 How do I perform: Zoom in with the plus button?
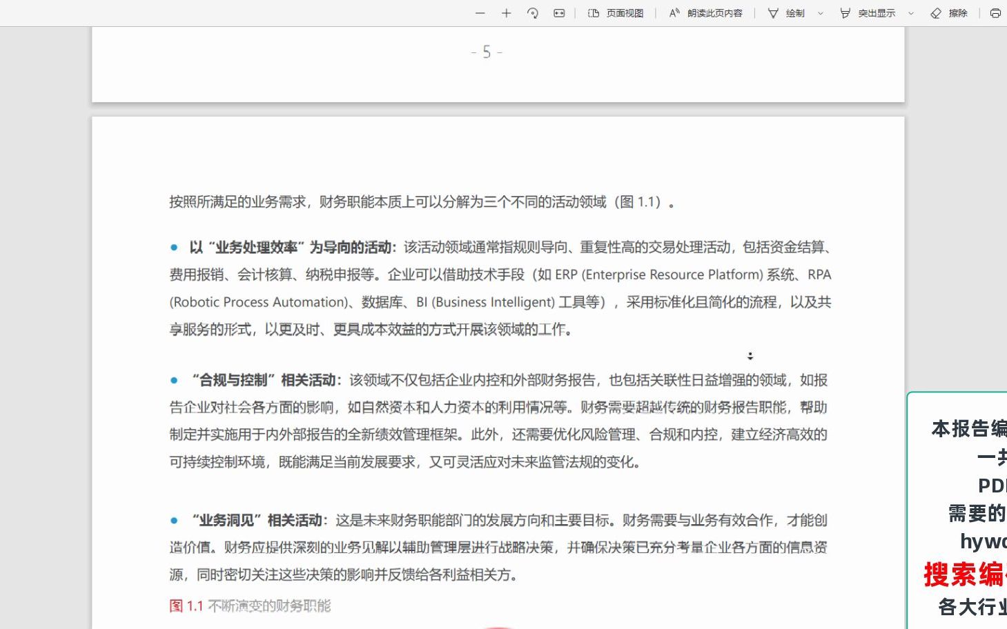[506, 13]
